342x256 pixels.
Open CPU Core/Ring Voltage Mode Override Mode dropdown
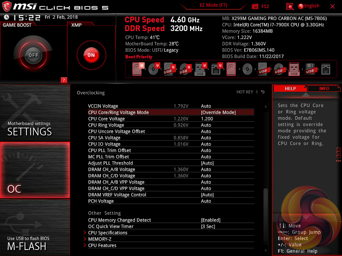tap(218, 112)
